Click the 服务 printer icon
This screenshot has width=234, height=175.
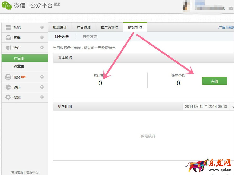[x=8, y=77]
